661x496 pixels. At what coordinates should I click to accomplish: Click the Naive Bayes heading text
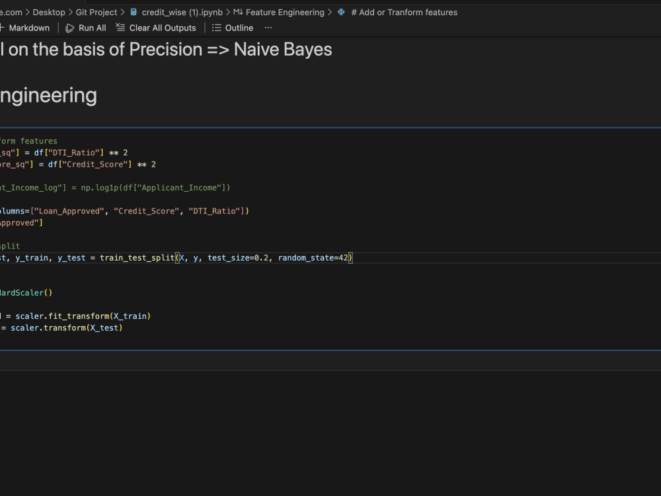point(283,50)
